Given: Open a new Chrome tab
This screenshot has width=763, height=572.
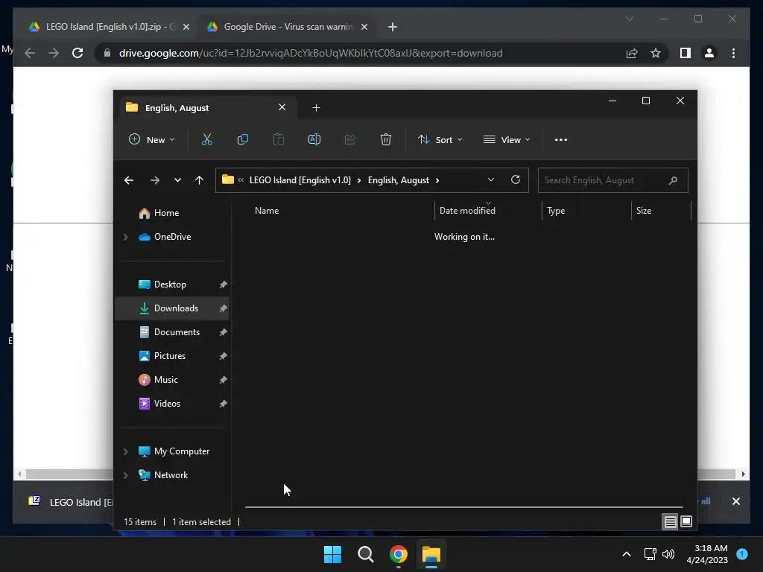Looking at the screenshot, I should tap(393, 27).
